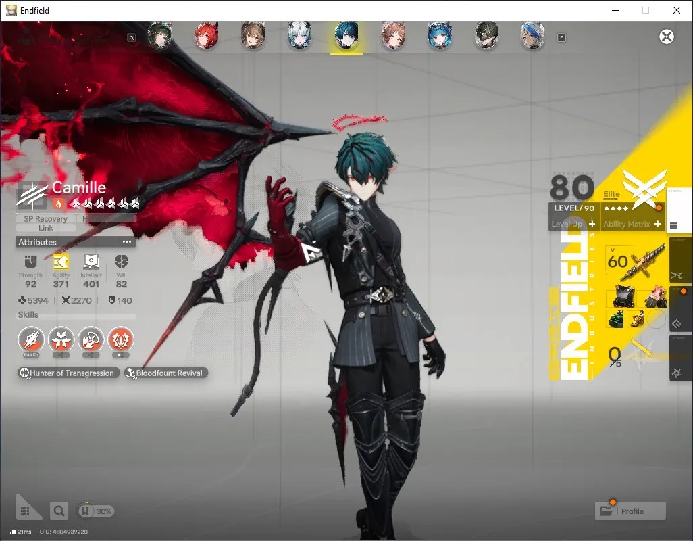Click the highlighted Agility icon
Screen dimensions: 693x541
[x=61, y=262]
